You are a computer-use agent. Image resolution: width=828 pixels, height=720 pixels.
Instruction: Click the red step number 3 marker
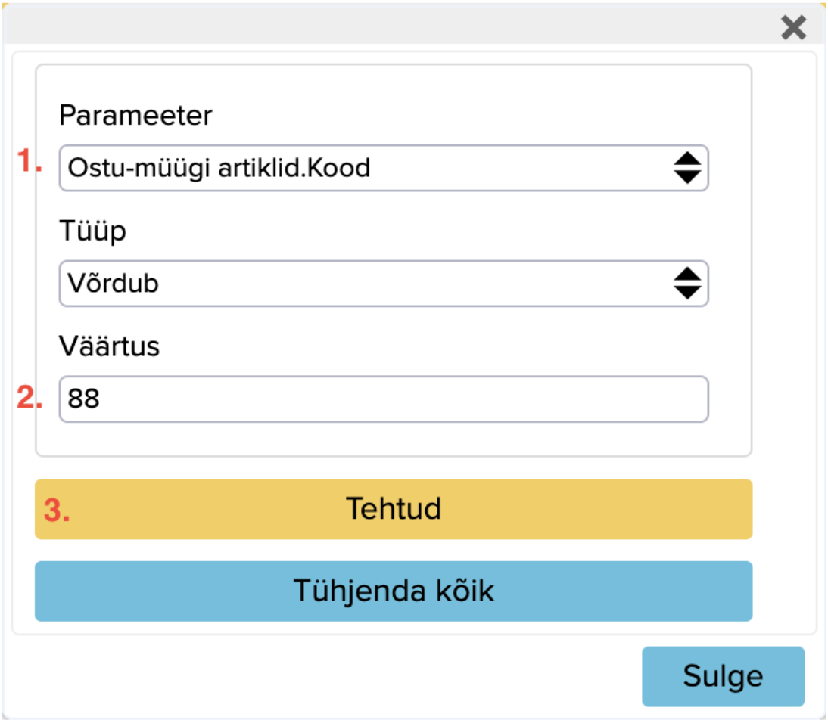coord(57,511)
